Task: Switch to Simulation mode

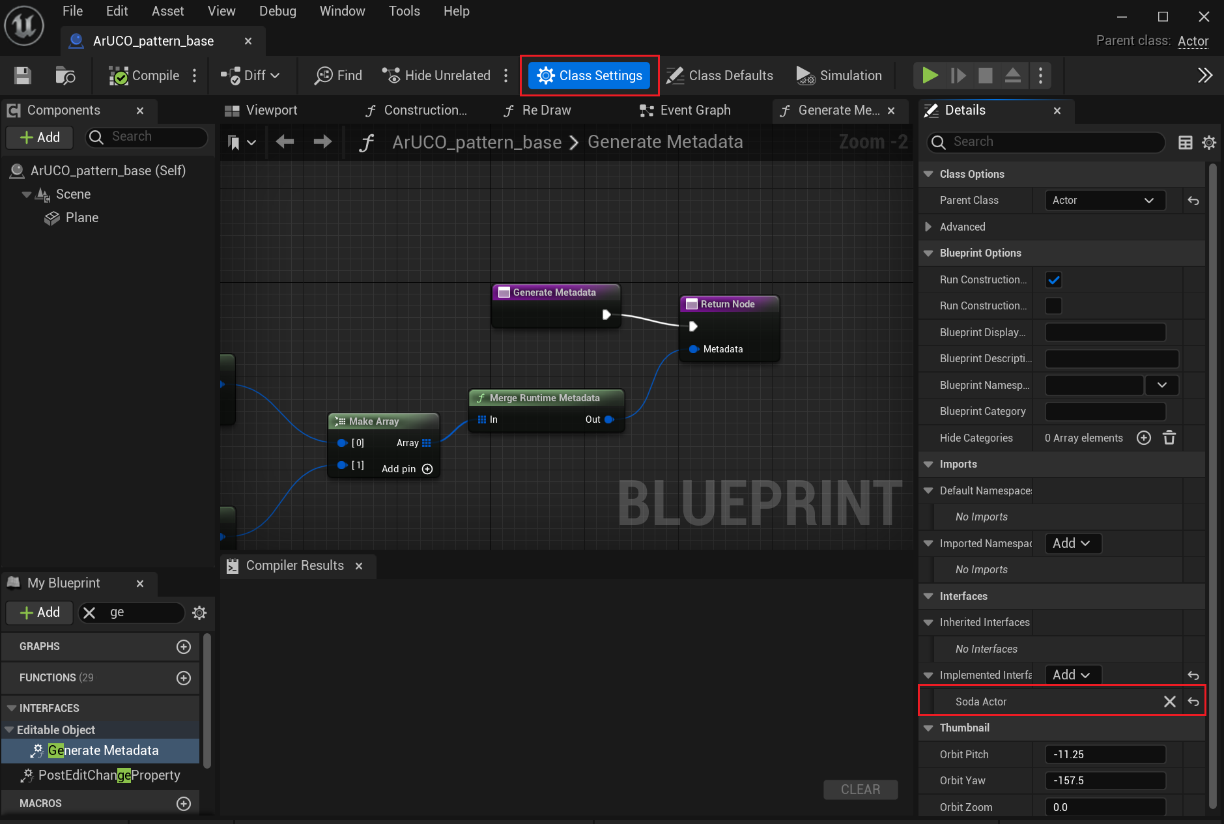Action: [x=839, y=76]
